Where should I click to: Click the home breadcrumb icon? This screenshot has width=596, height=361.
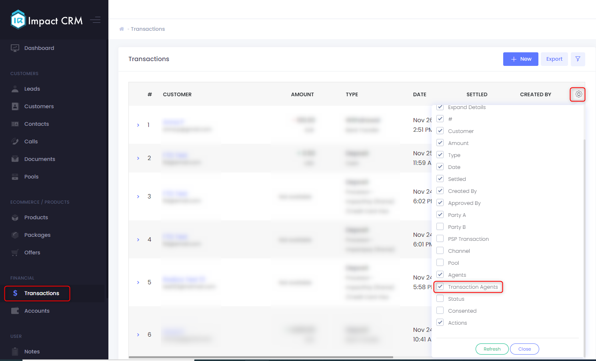pyautogui.click(x=122, y=29)
